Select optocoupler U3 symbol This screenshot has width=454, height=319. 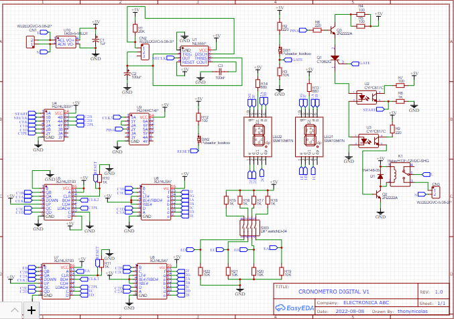click(369, 141)
